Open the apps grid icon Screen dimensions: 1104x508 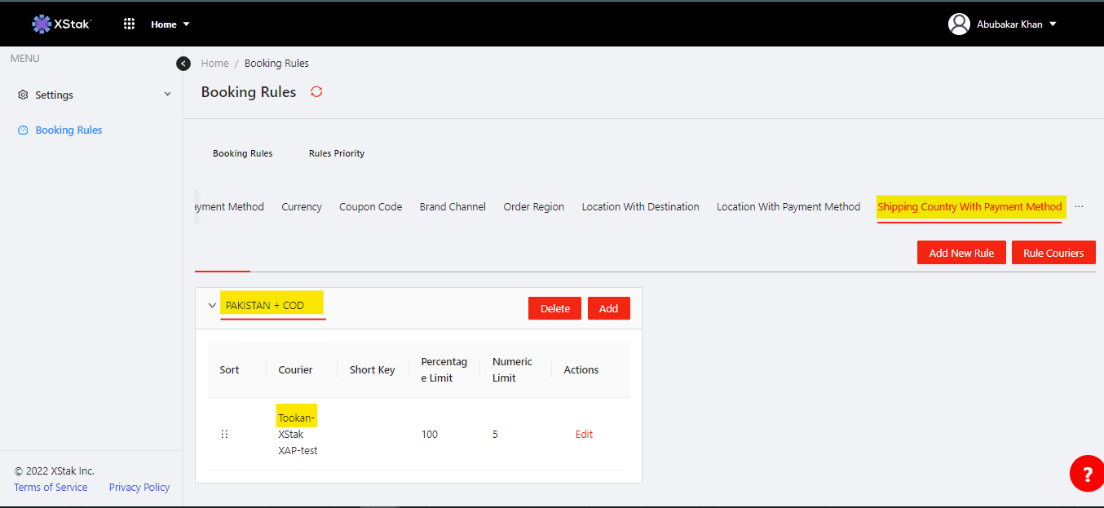pos(129,24)
